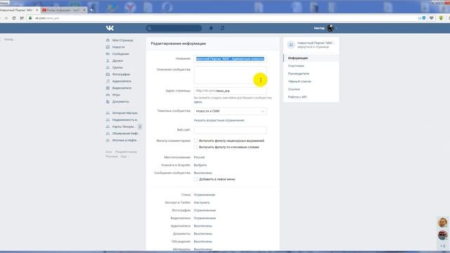Change Сообщения сообщества value Выключены

tap(203, 173)
